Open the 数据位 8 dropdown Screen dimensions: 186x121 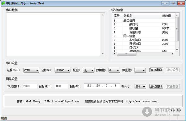114,70
